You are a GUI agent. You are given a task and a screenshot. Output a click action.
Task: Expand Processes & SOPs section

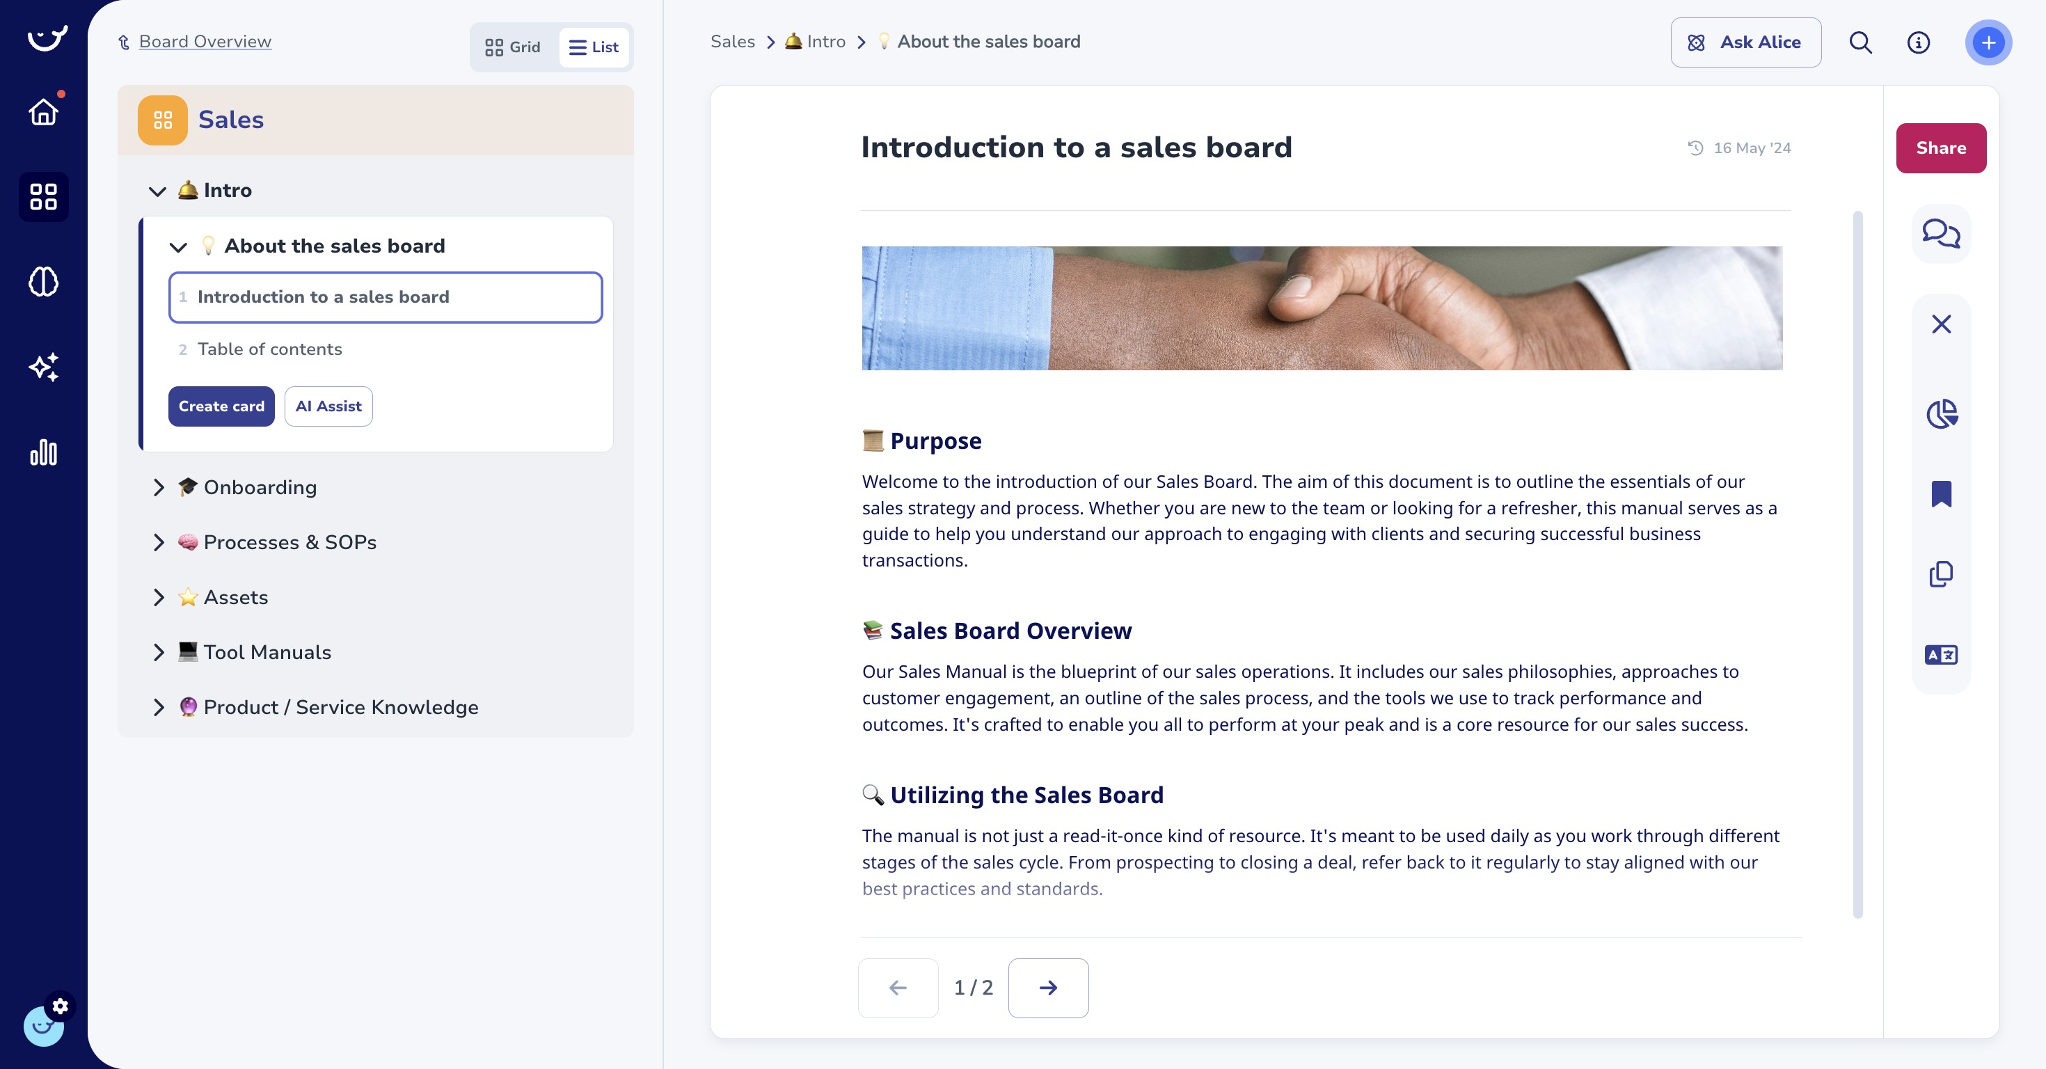tap(158, 542)
